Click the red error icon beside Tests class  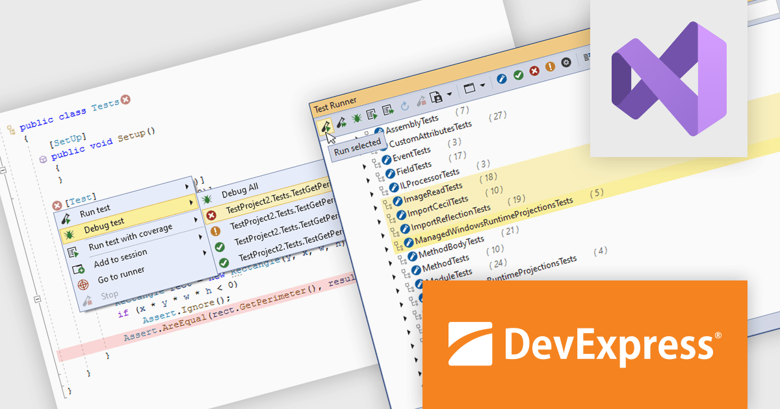tap(125, 99)
